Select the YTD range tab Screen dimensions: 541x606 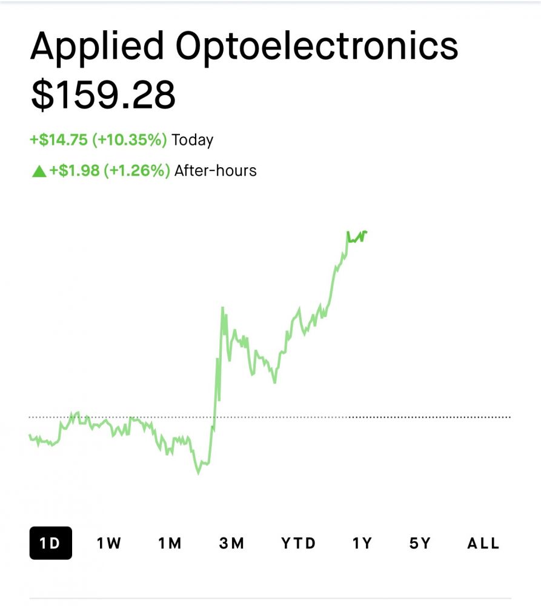(298, 543)
